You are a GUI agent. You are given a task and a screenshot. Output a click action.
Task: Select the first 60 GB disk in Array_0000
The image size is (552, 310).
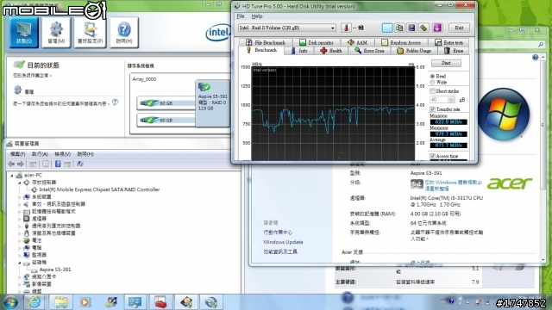coord(166,103)
